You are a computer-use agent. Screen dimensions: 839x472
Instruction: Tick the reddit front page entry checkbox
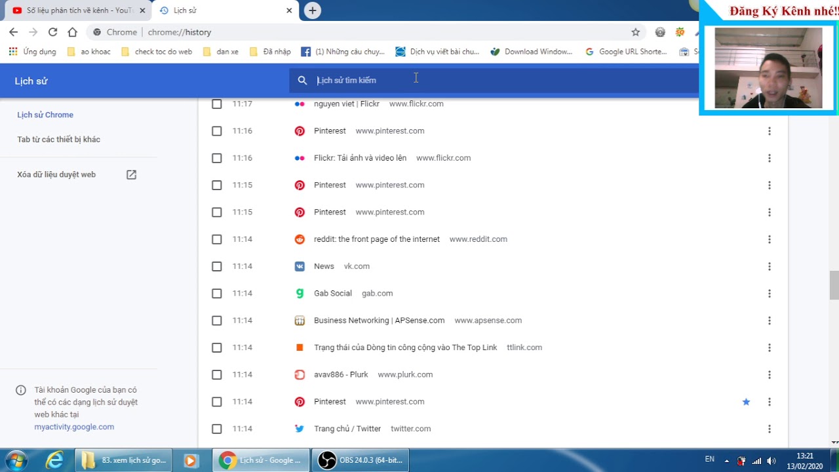click(217, 239)
